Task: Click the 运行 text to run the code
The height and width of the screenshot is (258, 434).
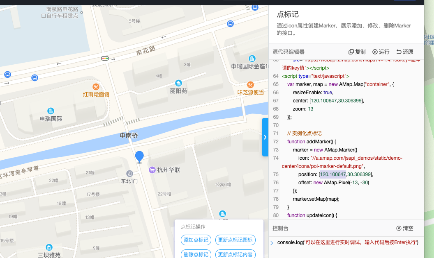Action: [384, 52]
